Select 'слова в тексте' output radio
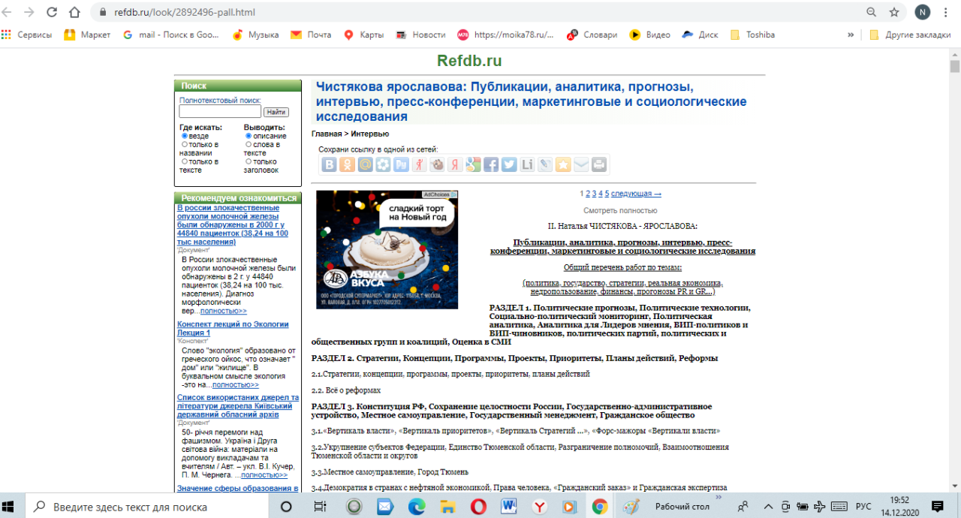The height and width of the screenshot is (518, 961). pos(249,144)
